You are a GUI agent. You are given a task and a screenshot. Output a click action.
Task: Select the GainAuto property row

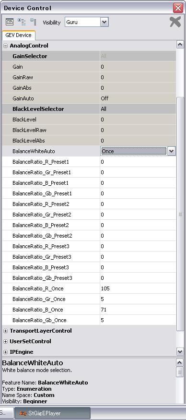coord(89,98)
